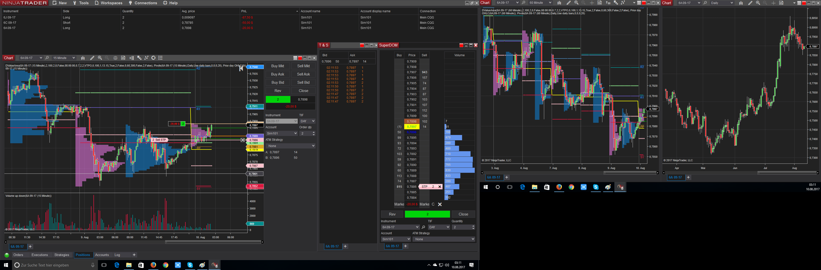
Task: Click the red link swatch in SuperDOM window
Action: (461, 45)
